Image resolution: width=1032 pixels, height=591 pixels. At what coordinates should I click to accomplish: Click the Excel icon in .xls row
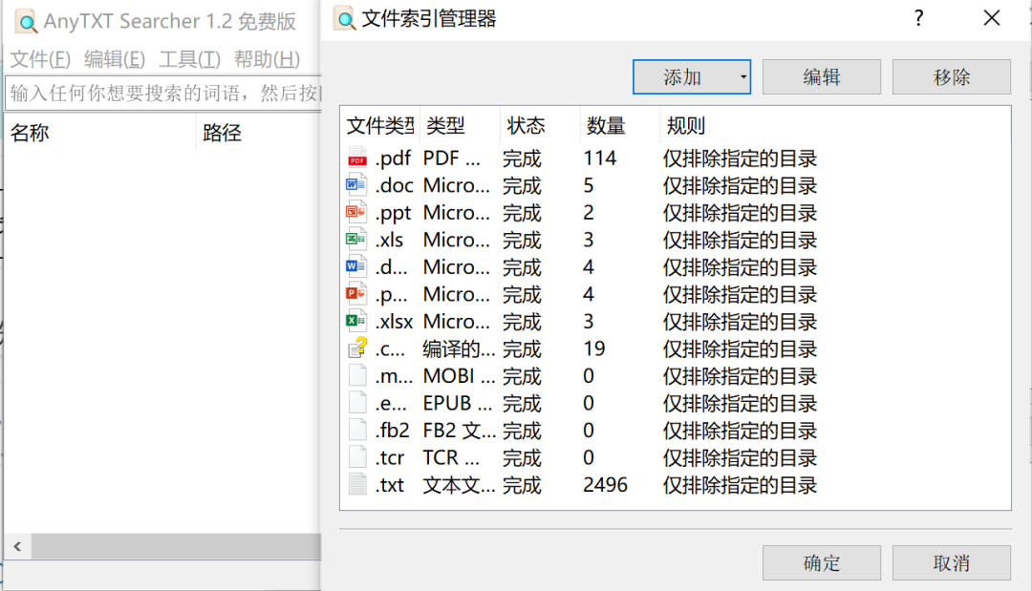click(356, 240)
